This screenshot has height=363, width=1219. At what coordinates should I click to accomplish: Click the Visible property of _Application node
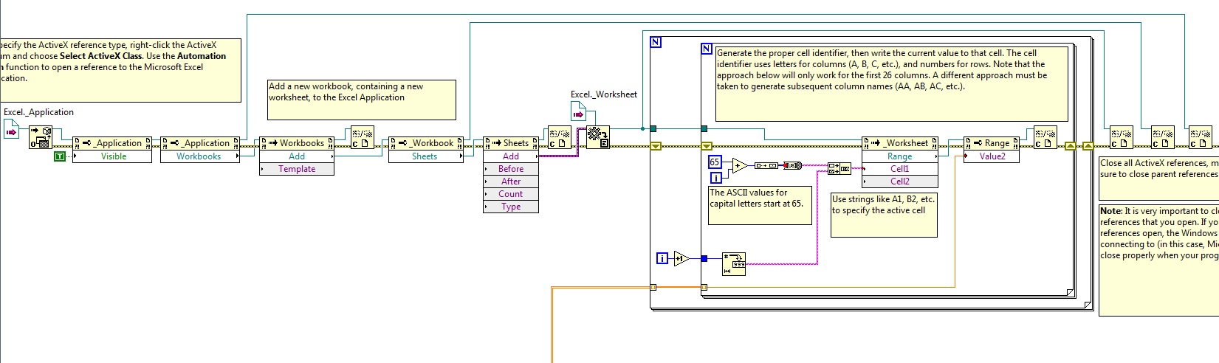(x=112, y=156)
